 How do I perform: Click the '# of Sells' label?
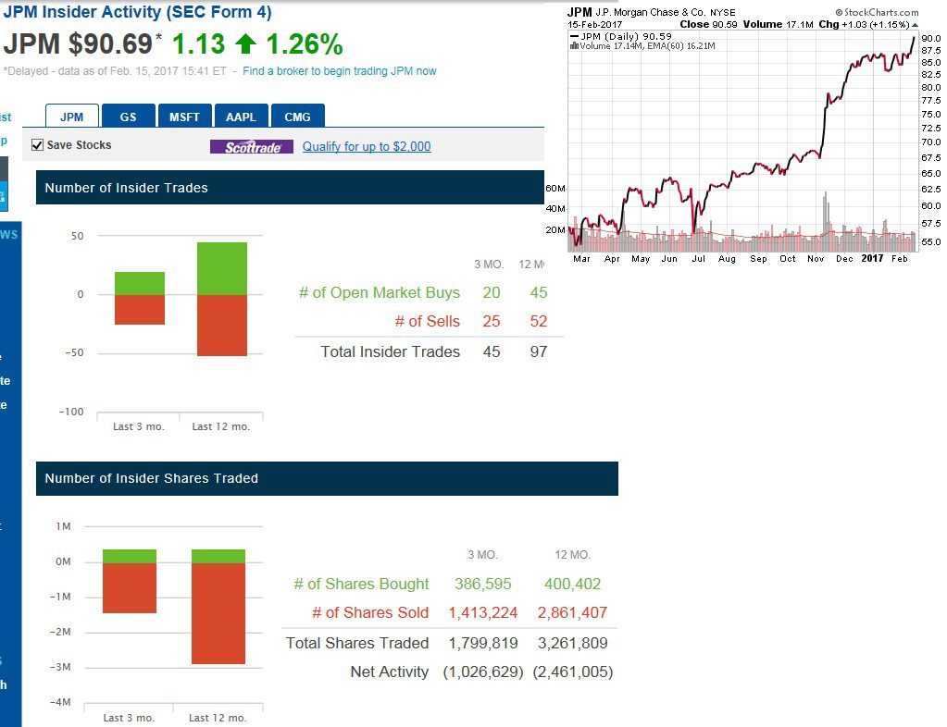pos(427,322)
